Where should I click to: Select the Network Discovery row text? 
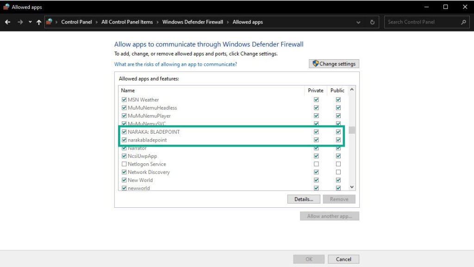coord(149,172)
